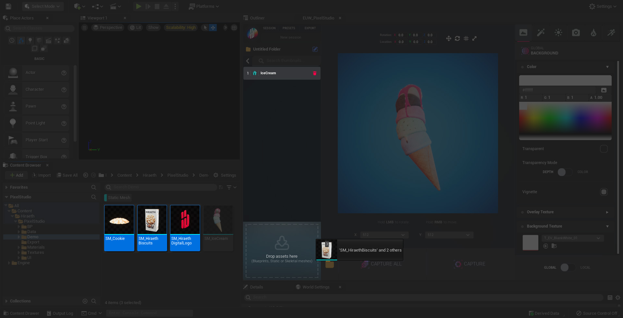
Task: Click the background texture white swatch thumbnail
Action: 531,243
